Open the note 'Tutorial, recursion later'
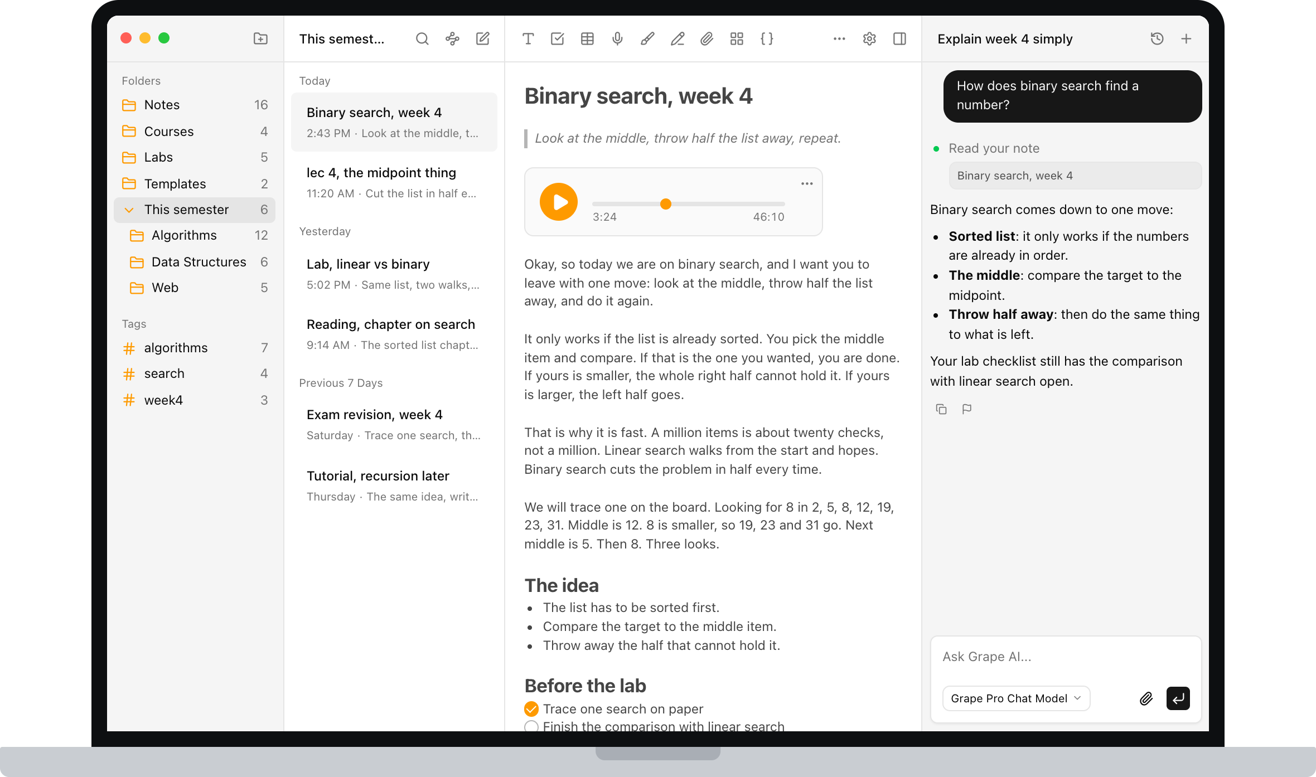The width and height of the screenshot is (1316, 777). pyautogui.click(x=394, y=485)
